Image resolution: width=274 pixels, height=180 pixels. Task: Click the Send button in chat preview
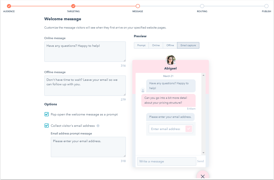(x=200, y=161)
